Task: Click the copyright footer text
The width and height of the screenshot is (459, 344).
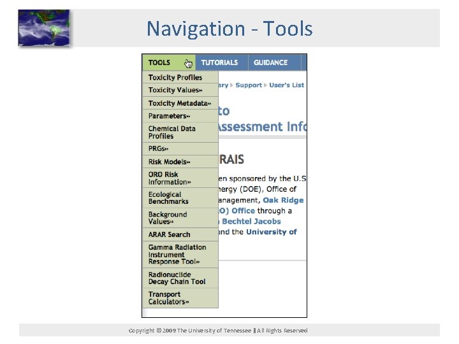Action: coord(218,331)
